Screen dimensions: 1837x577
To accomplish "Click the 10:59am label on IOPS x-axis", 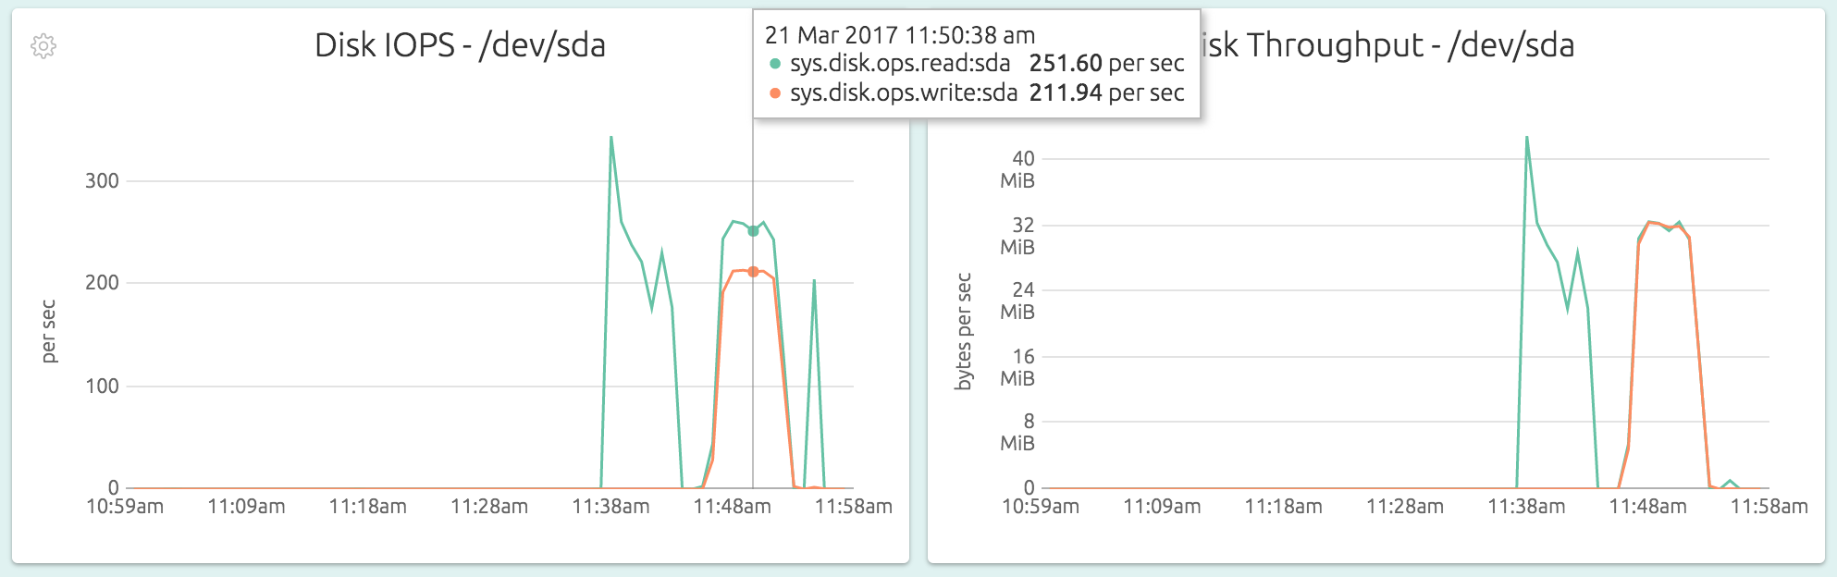I will pyautogui.click(x=125, y=507).
